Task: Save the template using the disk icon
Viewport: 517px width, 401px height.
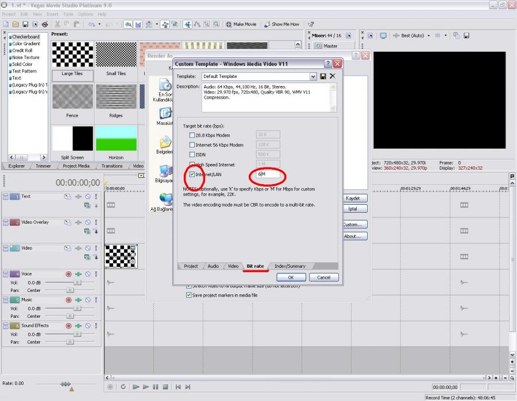Action: pos(323,76)
